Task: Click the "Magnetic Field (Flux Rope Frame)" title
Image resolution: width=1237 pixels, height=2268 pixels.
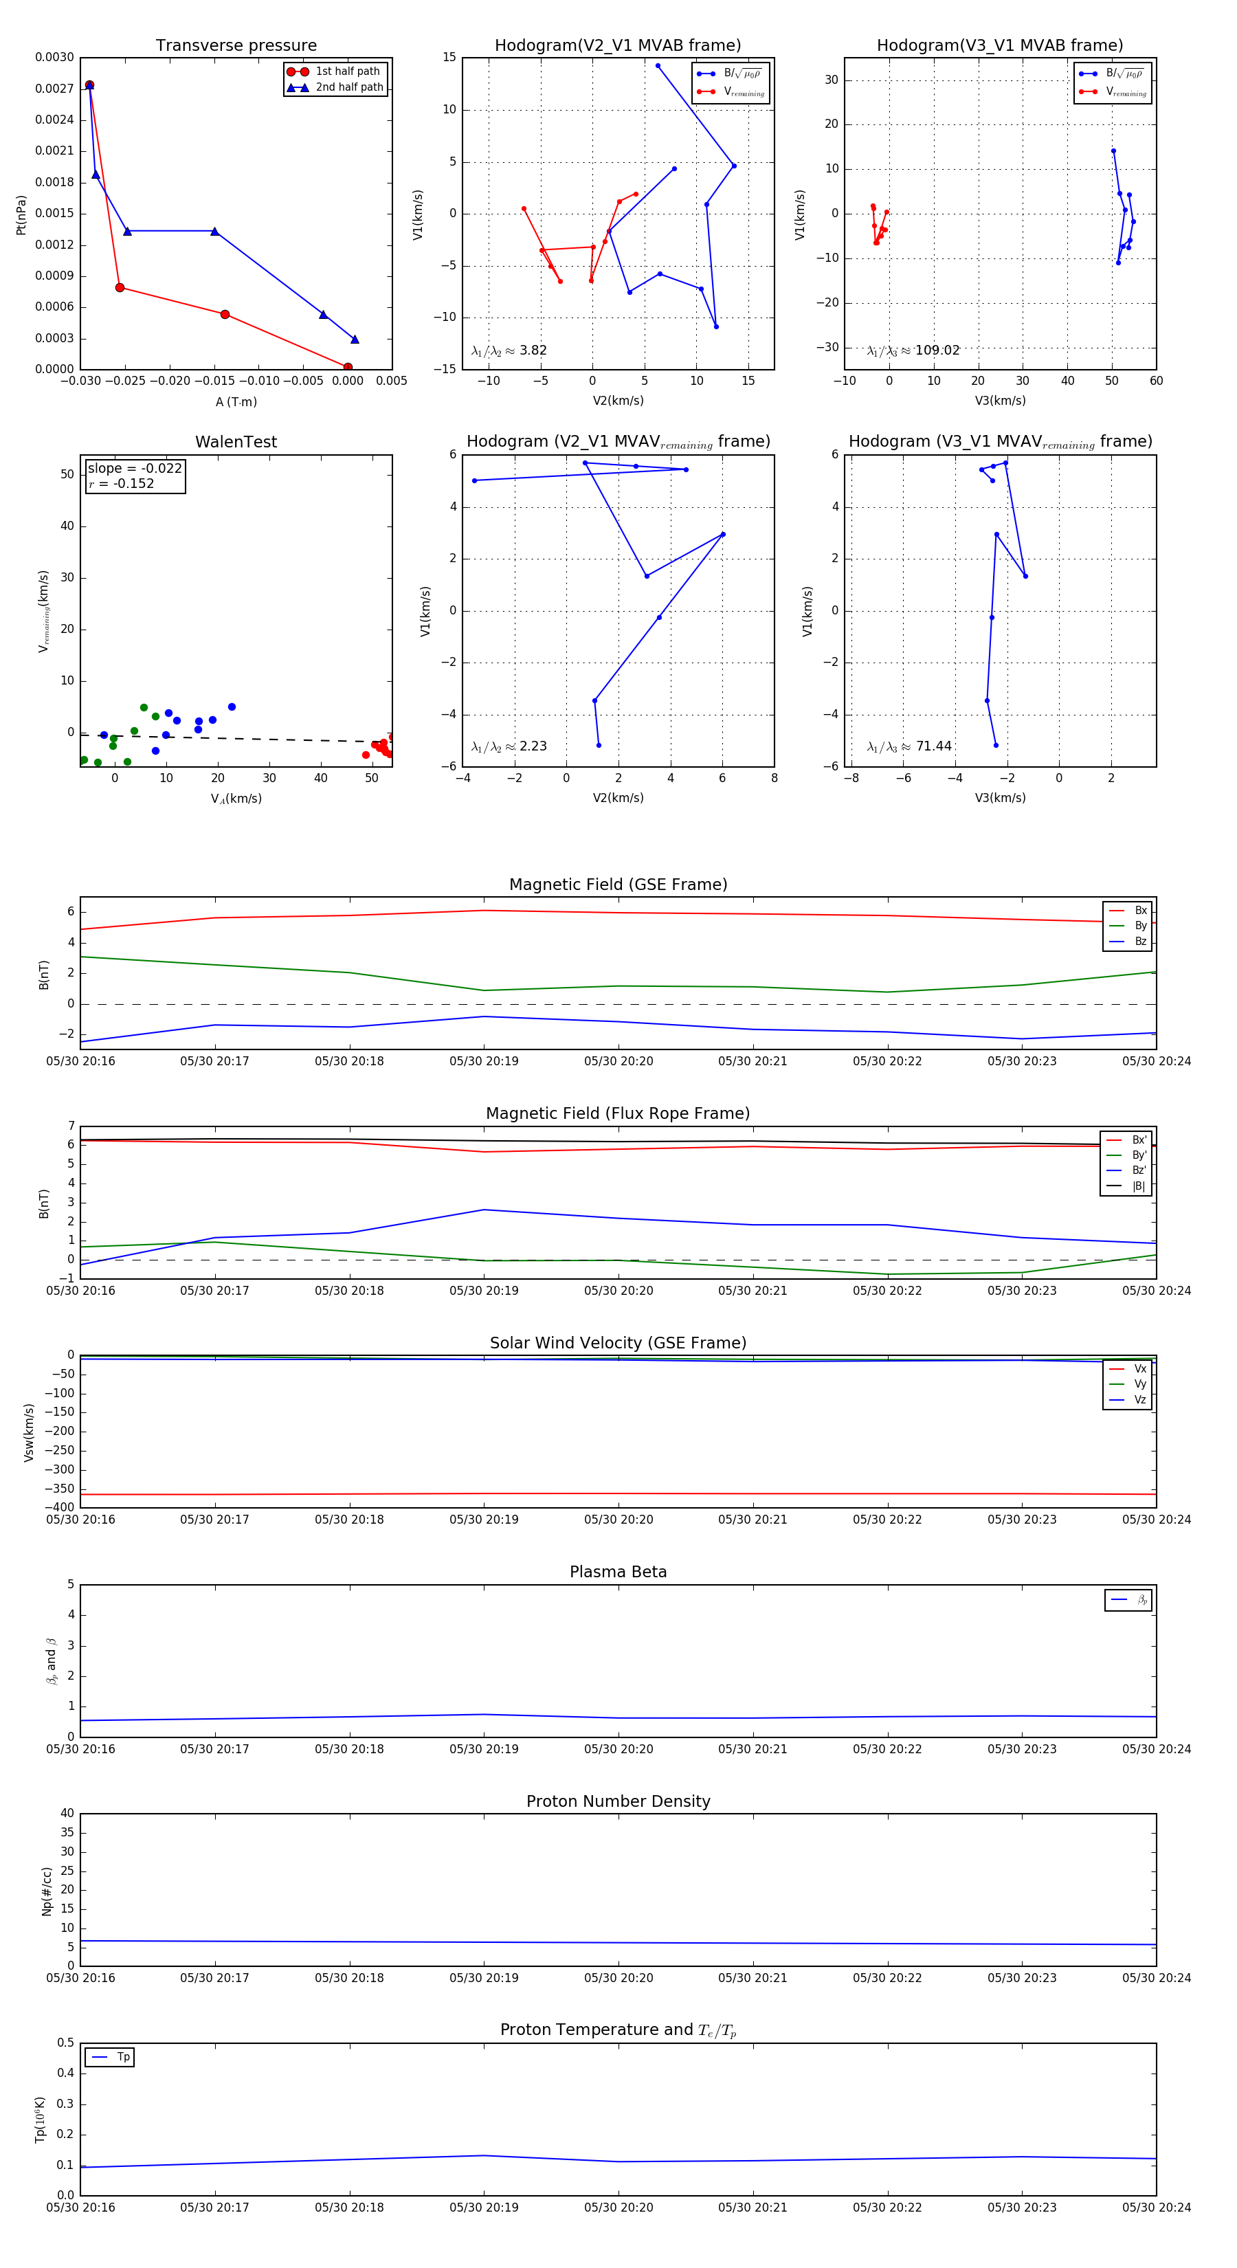Action: tap(618, 1114)
